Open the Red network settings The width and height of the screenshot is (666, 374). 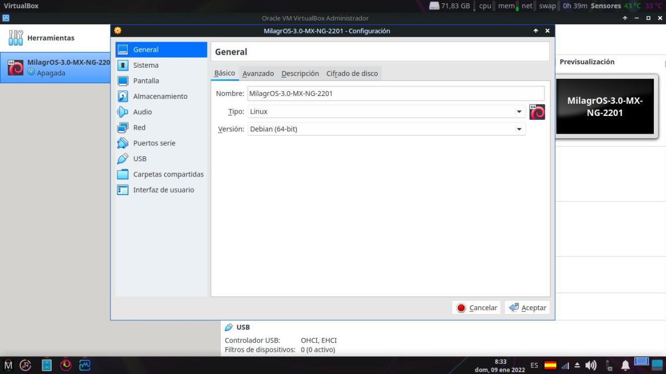[x=139, y=127]
